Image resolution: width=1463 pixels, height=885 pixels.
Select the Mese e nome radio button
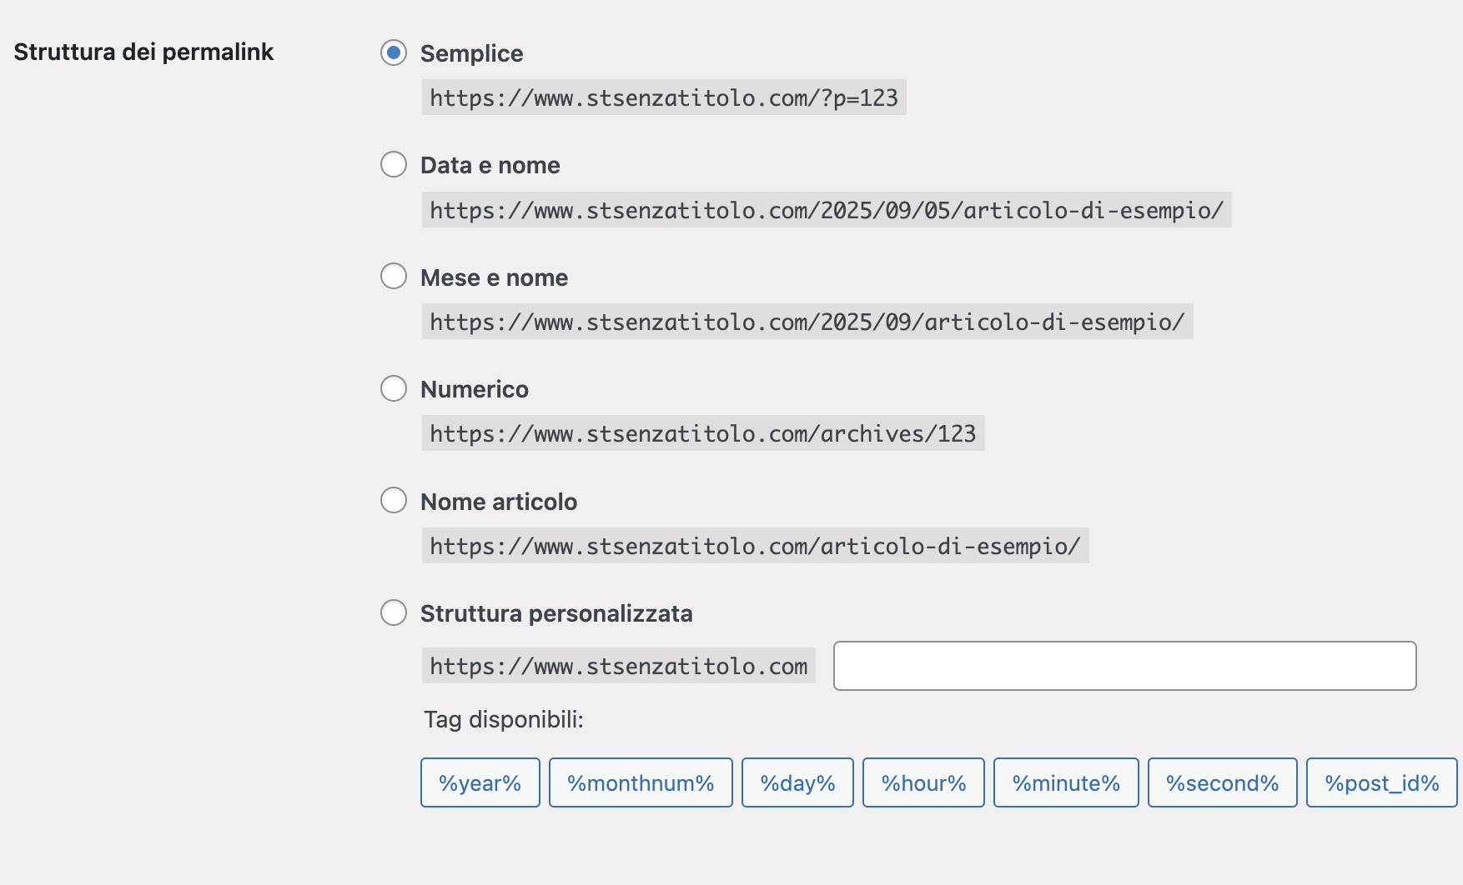(394, 276)
